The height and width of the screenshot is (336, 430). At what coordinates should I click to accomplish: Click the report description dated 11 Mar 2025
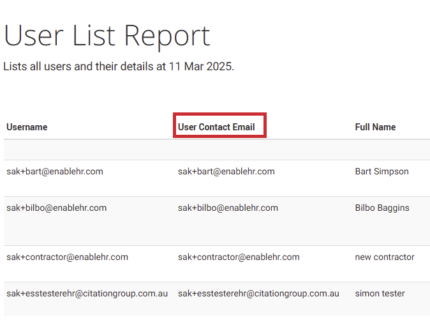[119, 66]
